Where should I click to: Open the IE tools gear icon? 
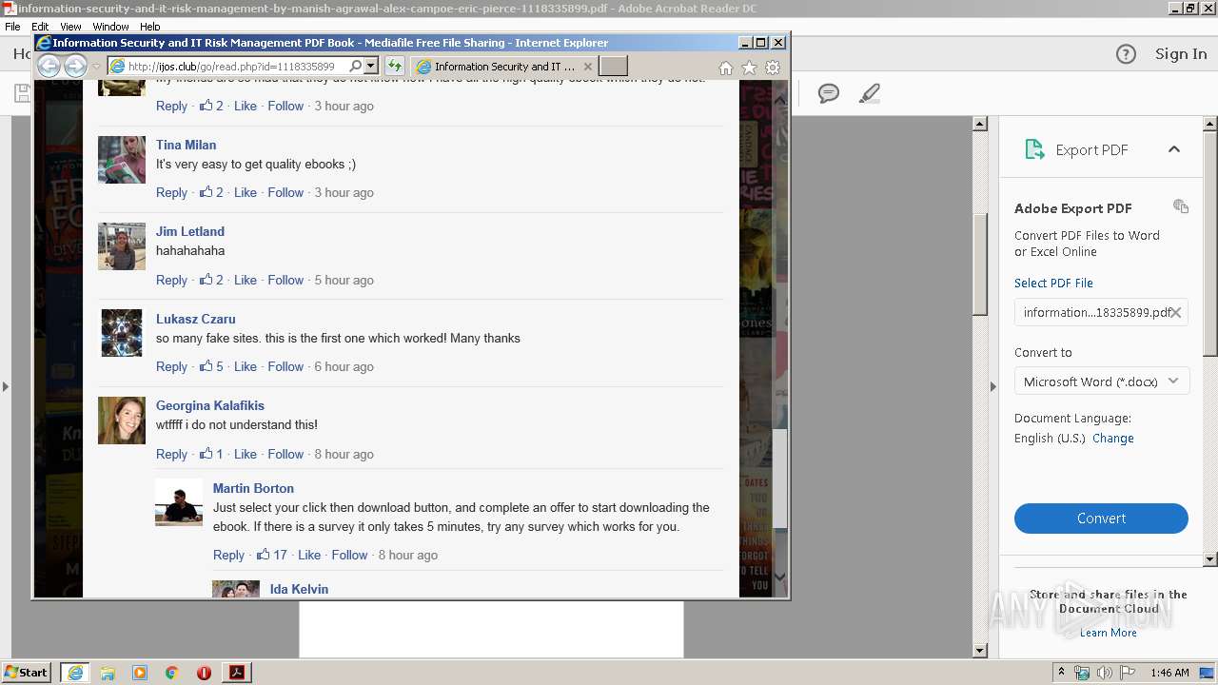tap(773, 68)
